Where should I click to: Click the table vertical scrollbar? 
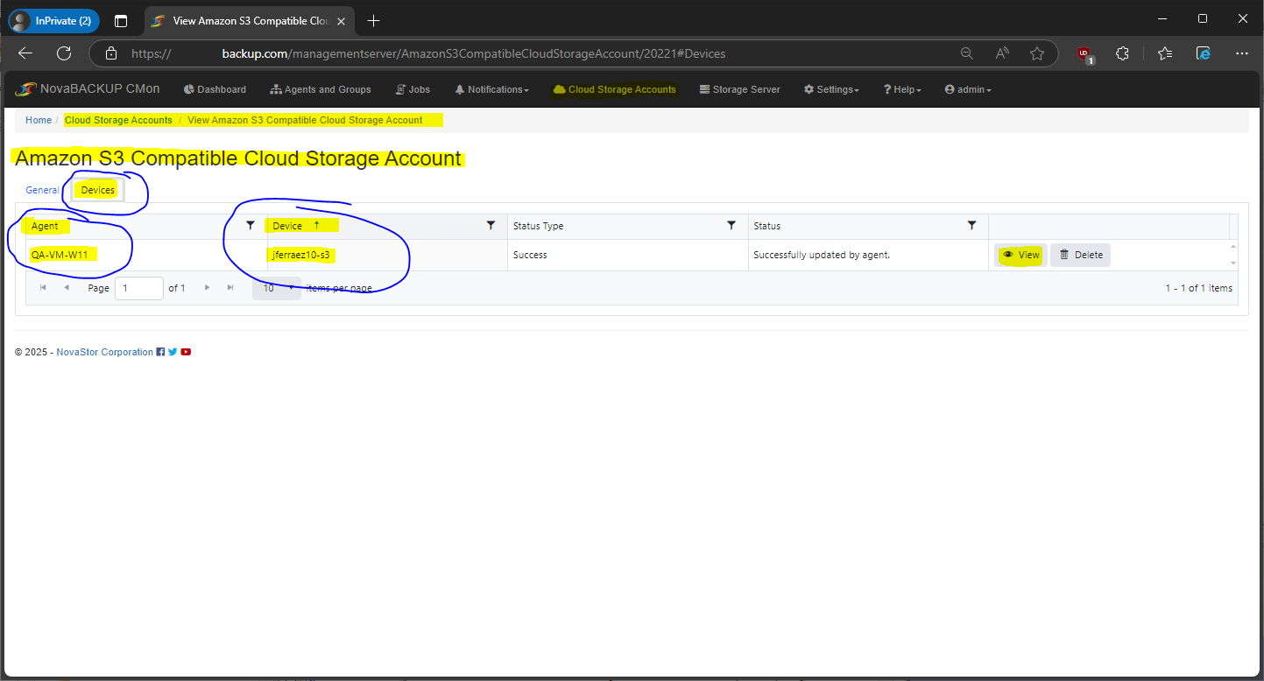1234,255
